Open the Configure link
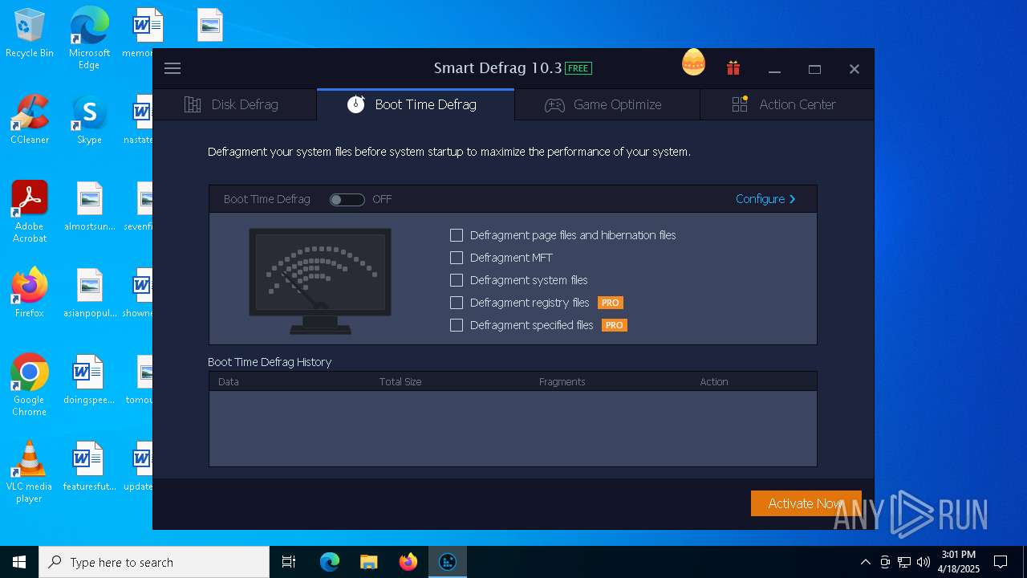This screenshot has width=1027, height=578. (765, 199)
